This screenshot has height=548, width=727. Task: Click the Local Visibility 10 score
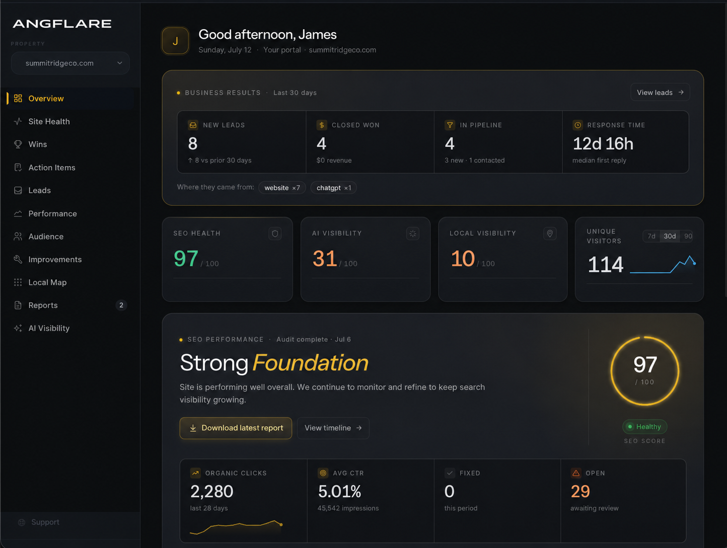pos(463,259)
